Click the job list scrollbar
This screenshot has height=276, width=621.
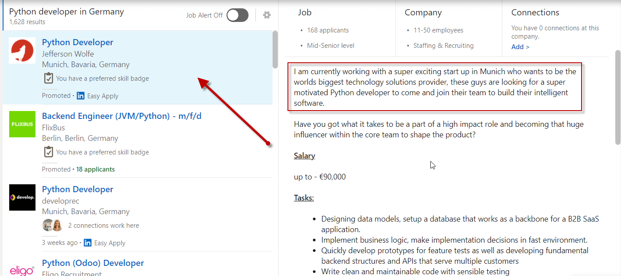click(275, 50)
